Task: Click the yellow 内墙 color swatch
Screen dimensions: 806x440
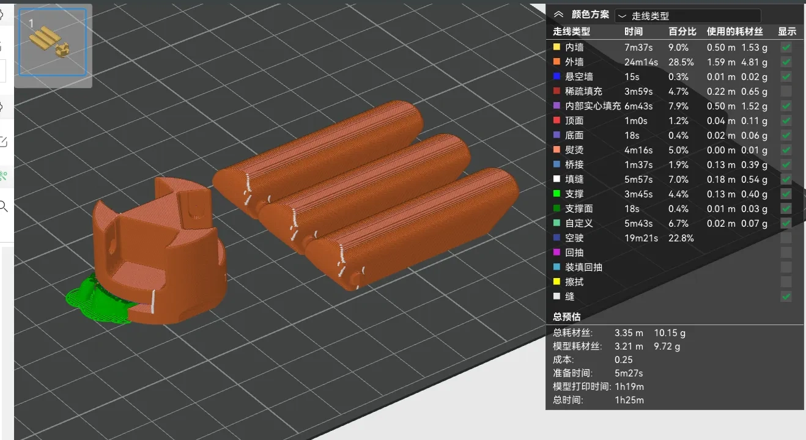Action: (x=556, y=47)
